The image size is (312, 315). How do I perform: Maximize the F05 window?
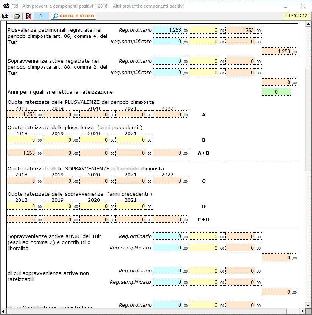285,6
